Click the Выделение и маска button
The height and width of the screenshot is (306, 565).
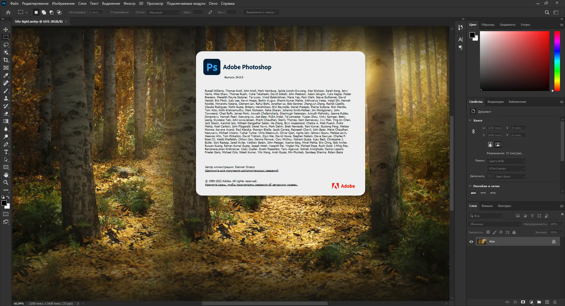(x=262, y=12)
